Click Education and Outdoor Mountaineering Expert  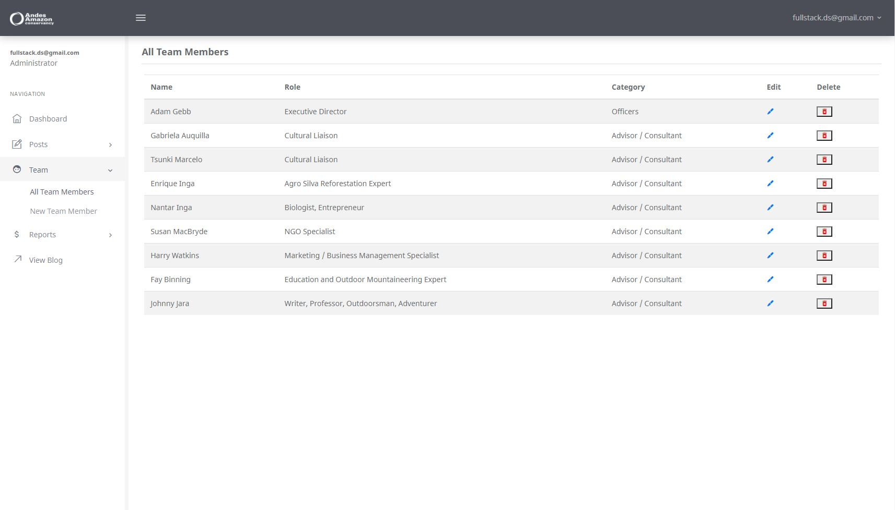coord(365,280)
